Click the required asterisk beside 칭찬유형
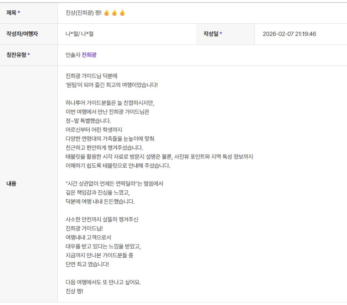Viewport: 347px width, 305px height. (29, 55)
